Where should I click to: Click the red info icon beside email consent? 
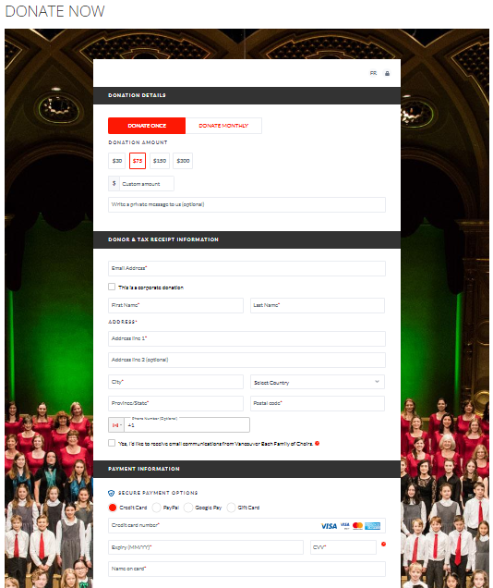click(x=317, y=443)
